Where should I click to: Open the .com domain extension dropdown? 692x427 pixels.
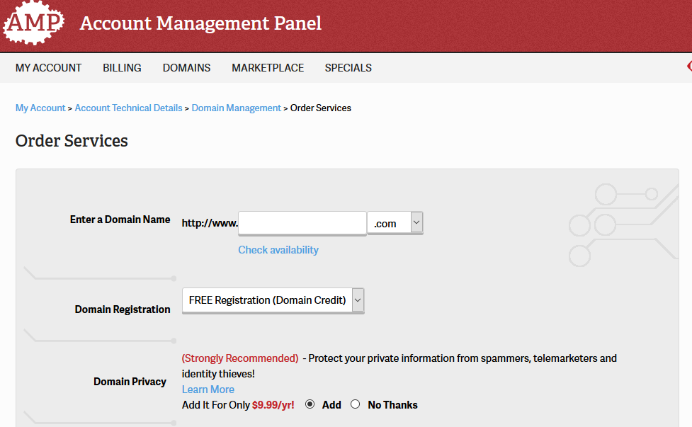395,223
